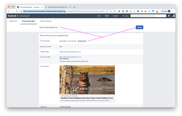Viewport: 182px width, 116px height.
Task: Click the server IP '199.250.203.206'
Action: 65,107
